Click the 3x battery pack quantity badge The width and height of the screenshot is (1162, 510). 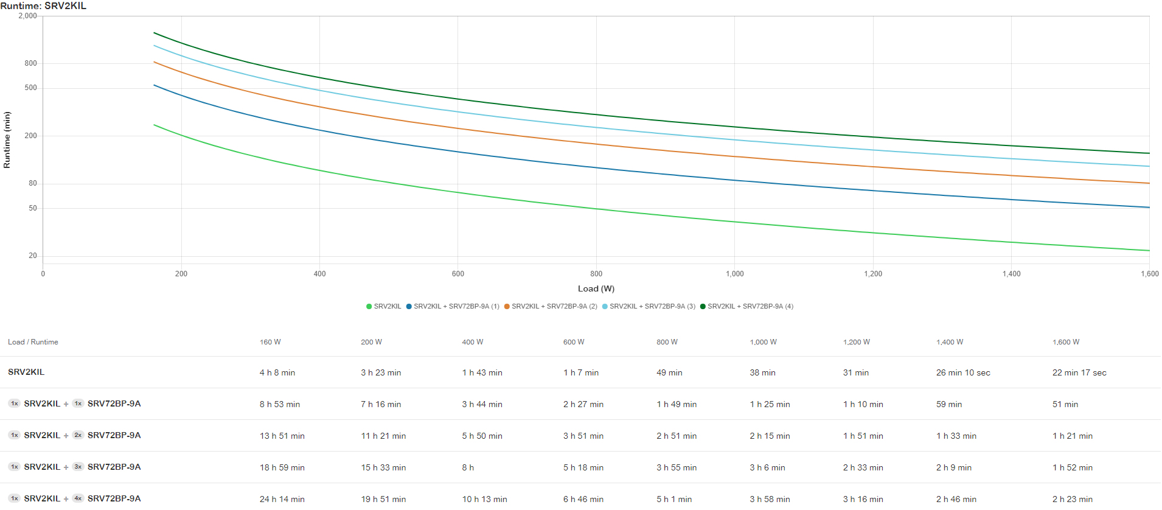[78, 467]
